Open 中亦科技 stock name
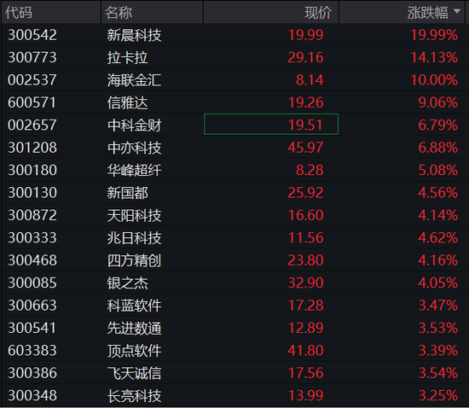Viewport: 469px width, 408px height. click(x=134, y=148)
